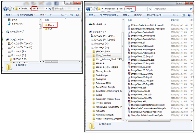Viewport: 195px width, 133px height.
Task: Select ImageTools.dll file
Action: [136, 42]
